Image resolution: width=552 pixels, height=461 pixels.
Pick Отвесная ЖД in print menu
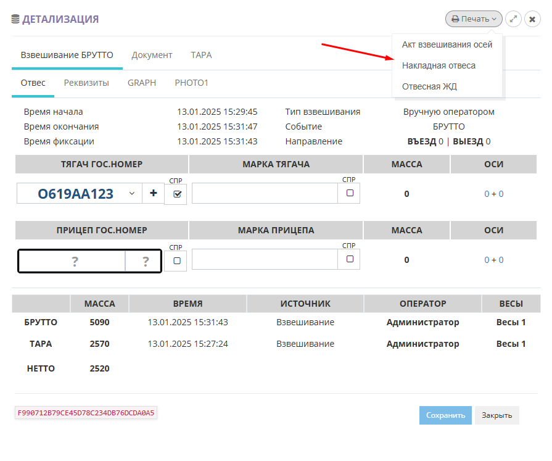(429, 86)
